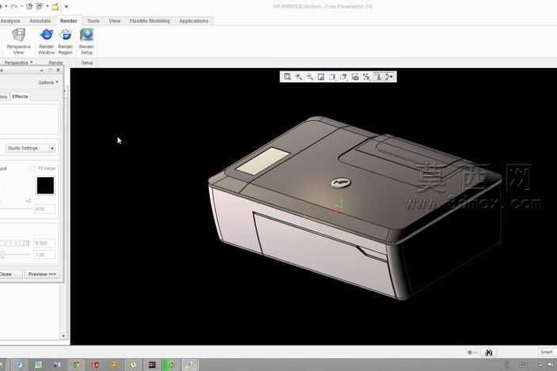Select the Render ribbon tab
The height and width of the screenshot is (371, 557).
pyautogui.click(x=69, y=21)
